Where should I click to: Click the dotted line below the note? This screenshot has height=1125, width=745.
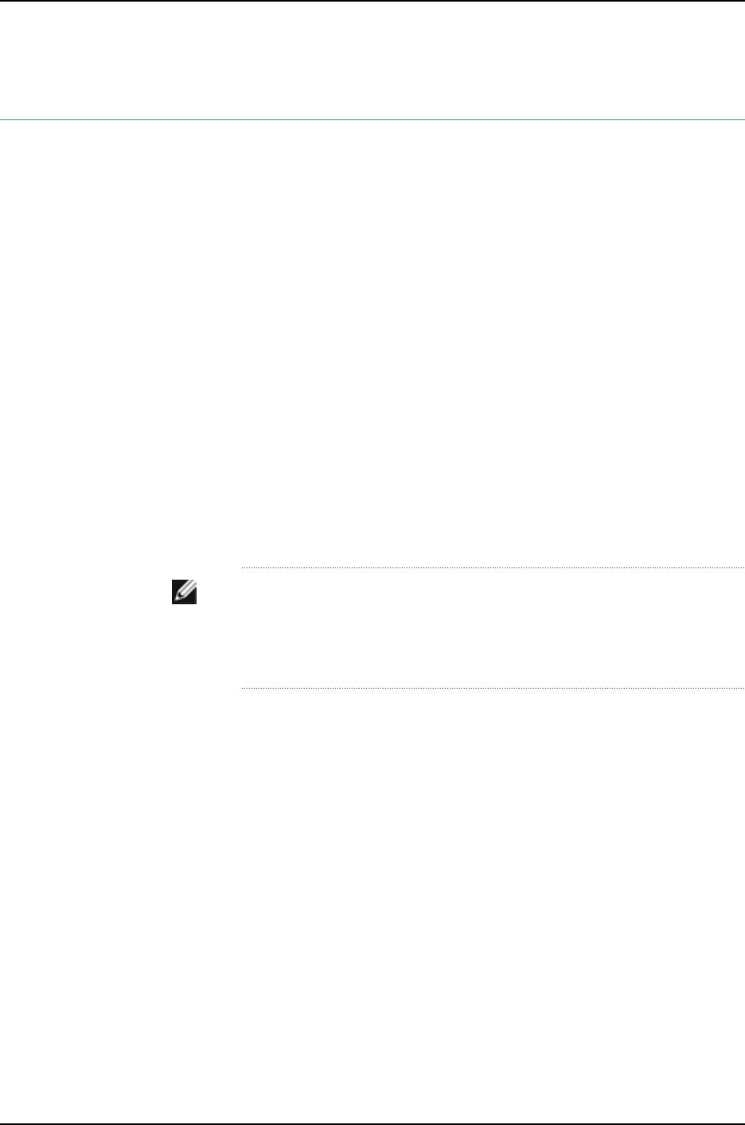pos(492,688)
